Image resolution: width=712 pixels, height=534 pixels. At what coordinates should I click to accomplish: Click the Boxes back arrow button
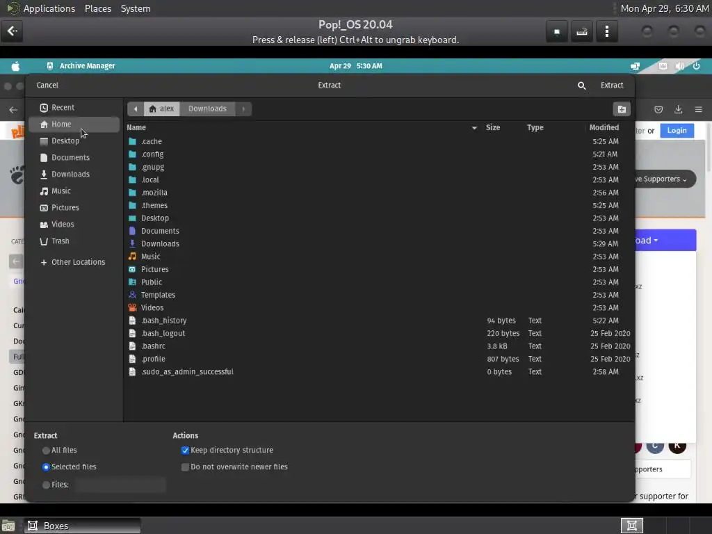pyautogui.click(x=12, y=31)
